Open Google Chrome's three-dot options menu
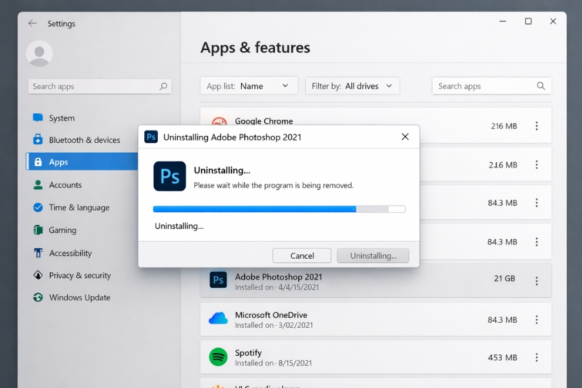 tap(536, 126)
